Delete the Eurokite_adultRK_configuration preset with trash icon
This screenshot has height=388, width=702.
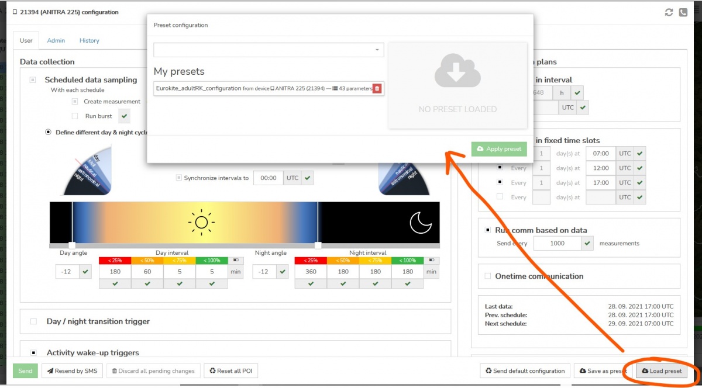pos(377,88)
